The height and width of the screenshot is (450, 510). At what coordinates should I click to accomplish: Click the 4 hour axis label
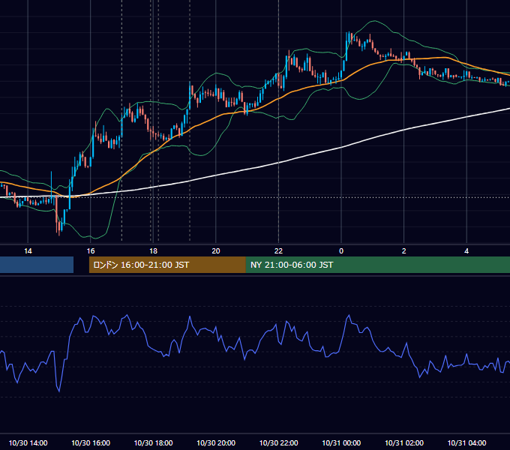click(466, 251)
